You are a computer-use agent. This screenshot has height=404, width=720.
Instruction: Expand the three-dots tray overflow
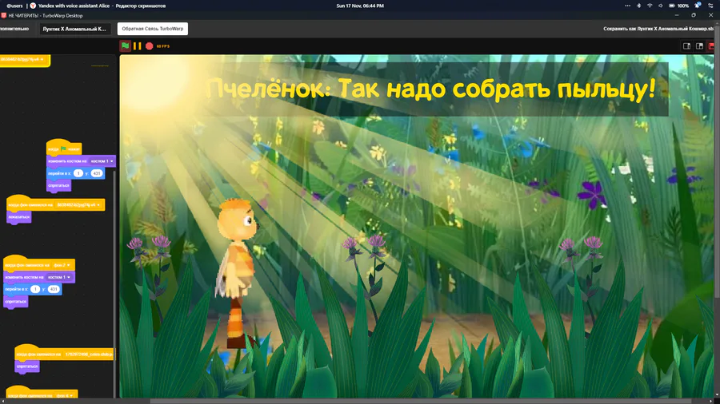pos(627,6)
